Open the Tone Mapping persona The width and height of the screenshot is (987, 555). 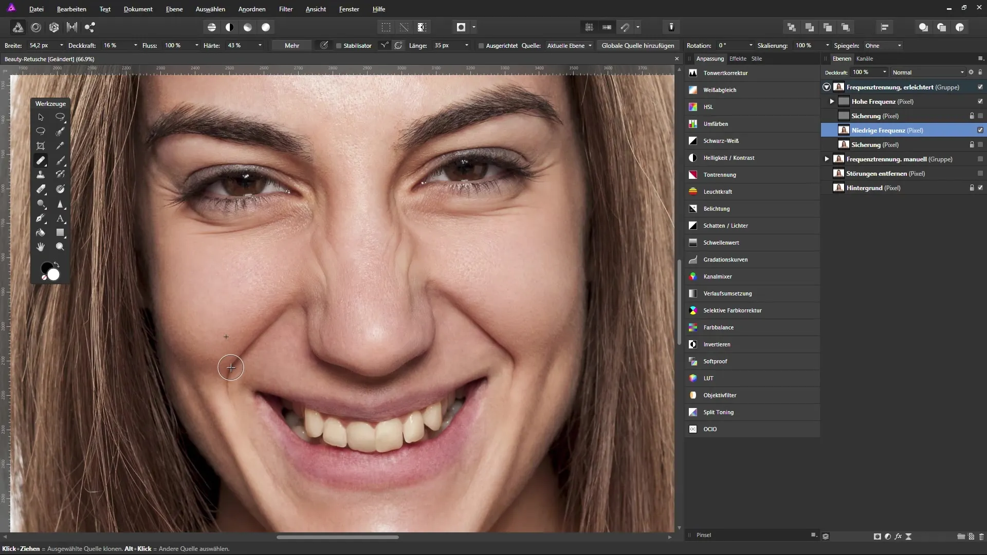coord(72,27)
